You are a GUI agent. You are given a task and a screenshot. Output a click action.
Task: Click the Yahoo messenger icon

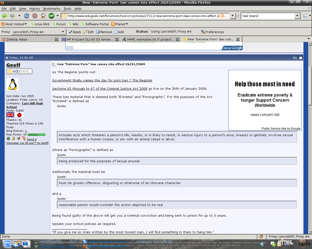[24, 138]
